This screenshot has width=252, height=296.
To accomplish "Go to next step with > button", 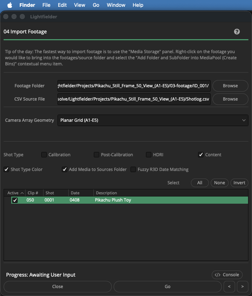I will [243, 287].
